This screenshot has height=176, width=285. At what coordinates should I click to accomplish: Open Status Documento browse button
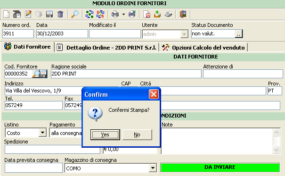point(239,34)
